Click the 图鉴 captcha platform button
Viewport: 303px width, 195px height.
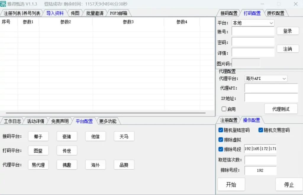click(x=38, y=150)
